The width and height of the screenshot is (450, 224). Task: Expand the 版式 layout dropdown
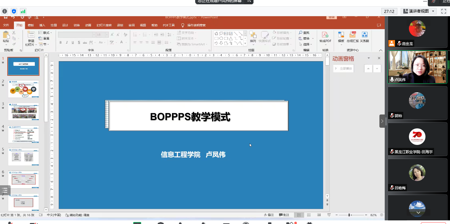coord(45,33)
